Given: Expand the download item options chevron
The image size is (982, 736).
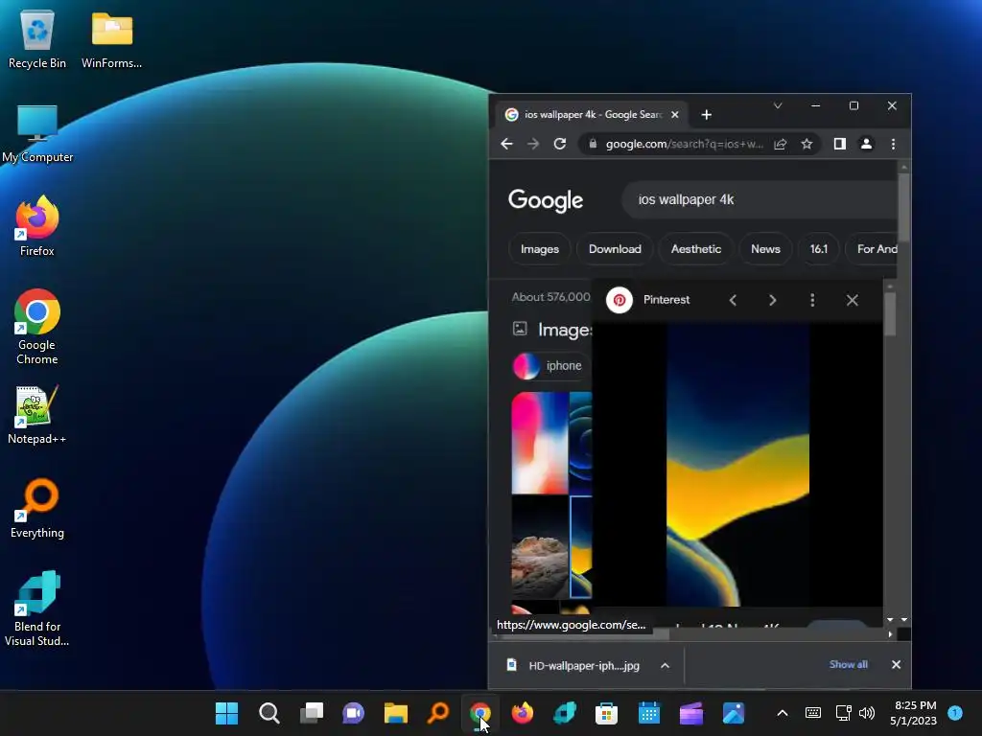Looking at the screenshot, I should point(666,665).
